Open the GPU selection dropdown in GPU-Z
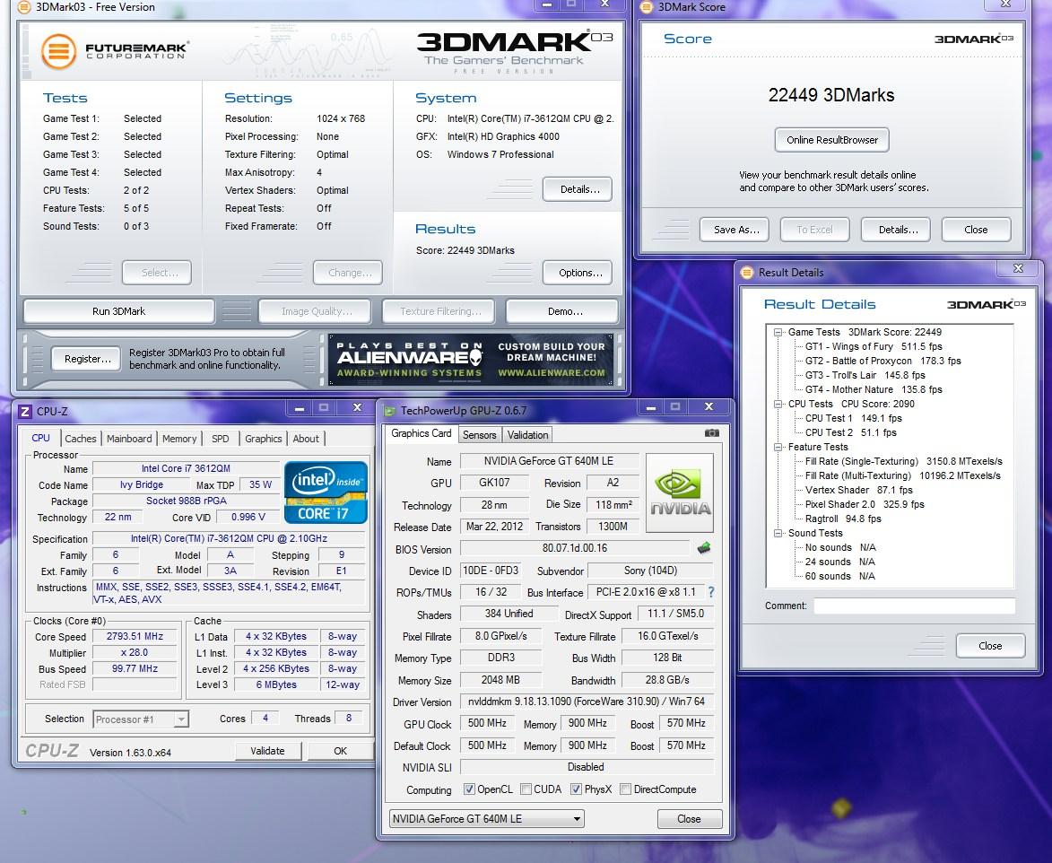The height and width of the screenshot is (863, 1052). pyautogui.click(x=486, y=819)
